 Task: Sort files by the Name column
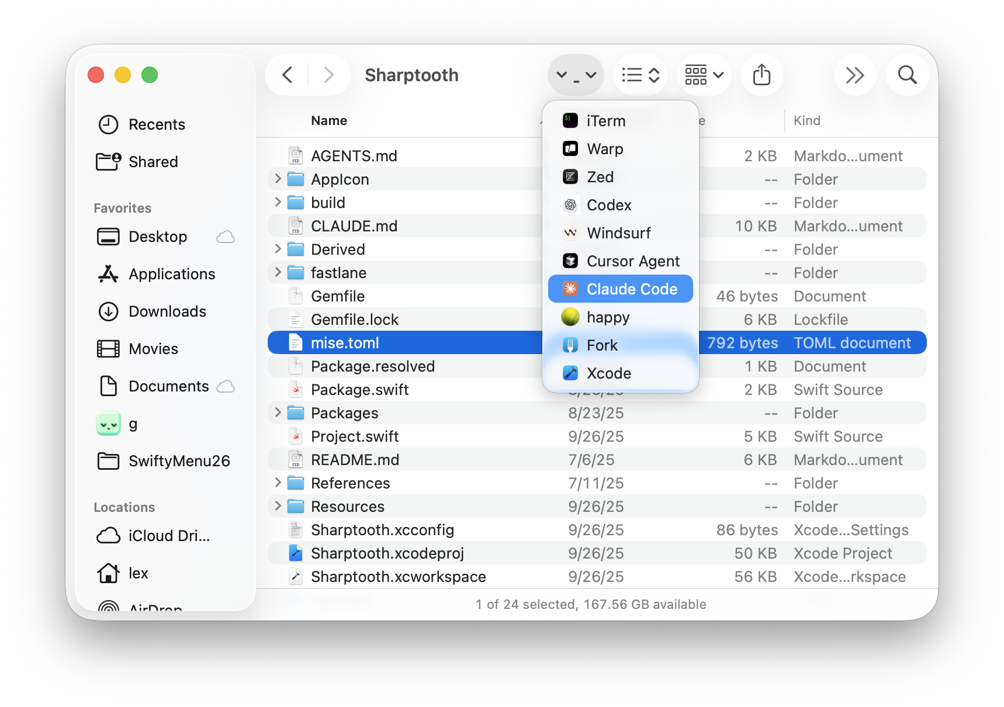329,121
